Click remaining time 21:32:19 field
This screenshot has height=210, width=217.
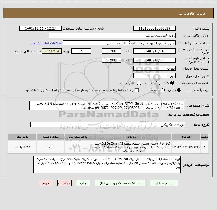[x=52, y=51]
